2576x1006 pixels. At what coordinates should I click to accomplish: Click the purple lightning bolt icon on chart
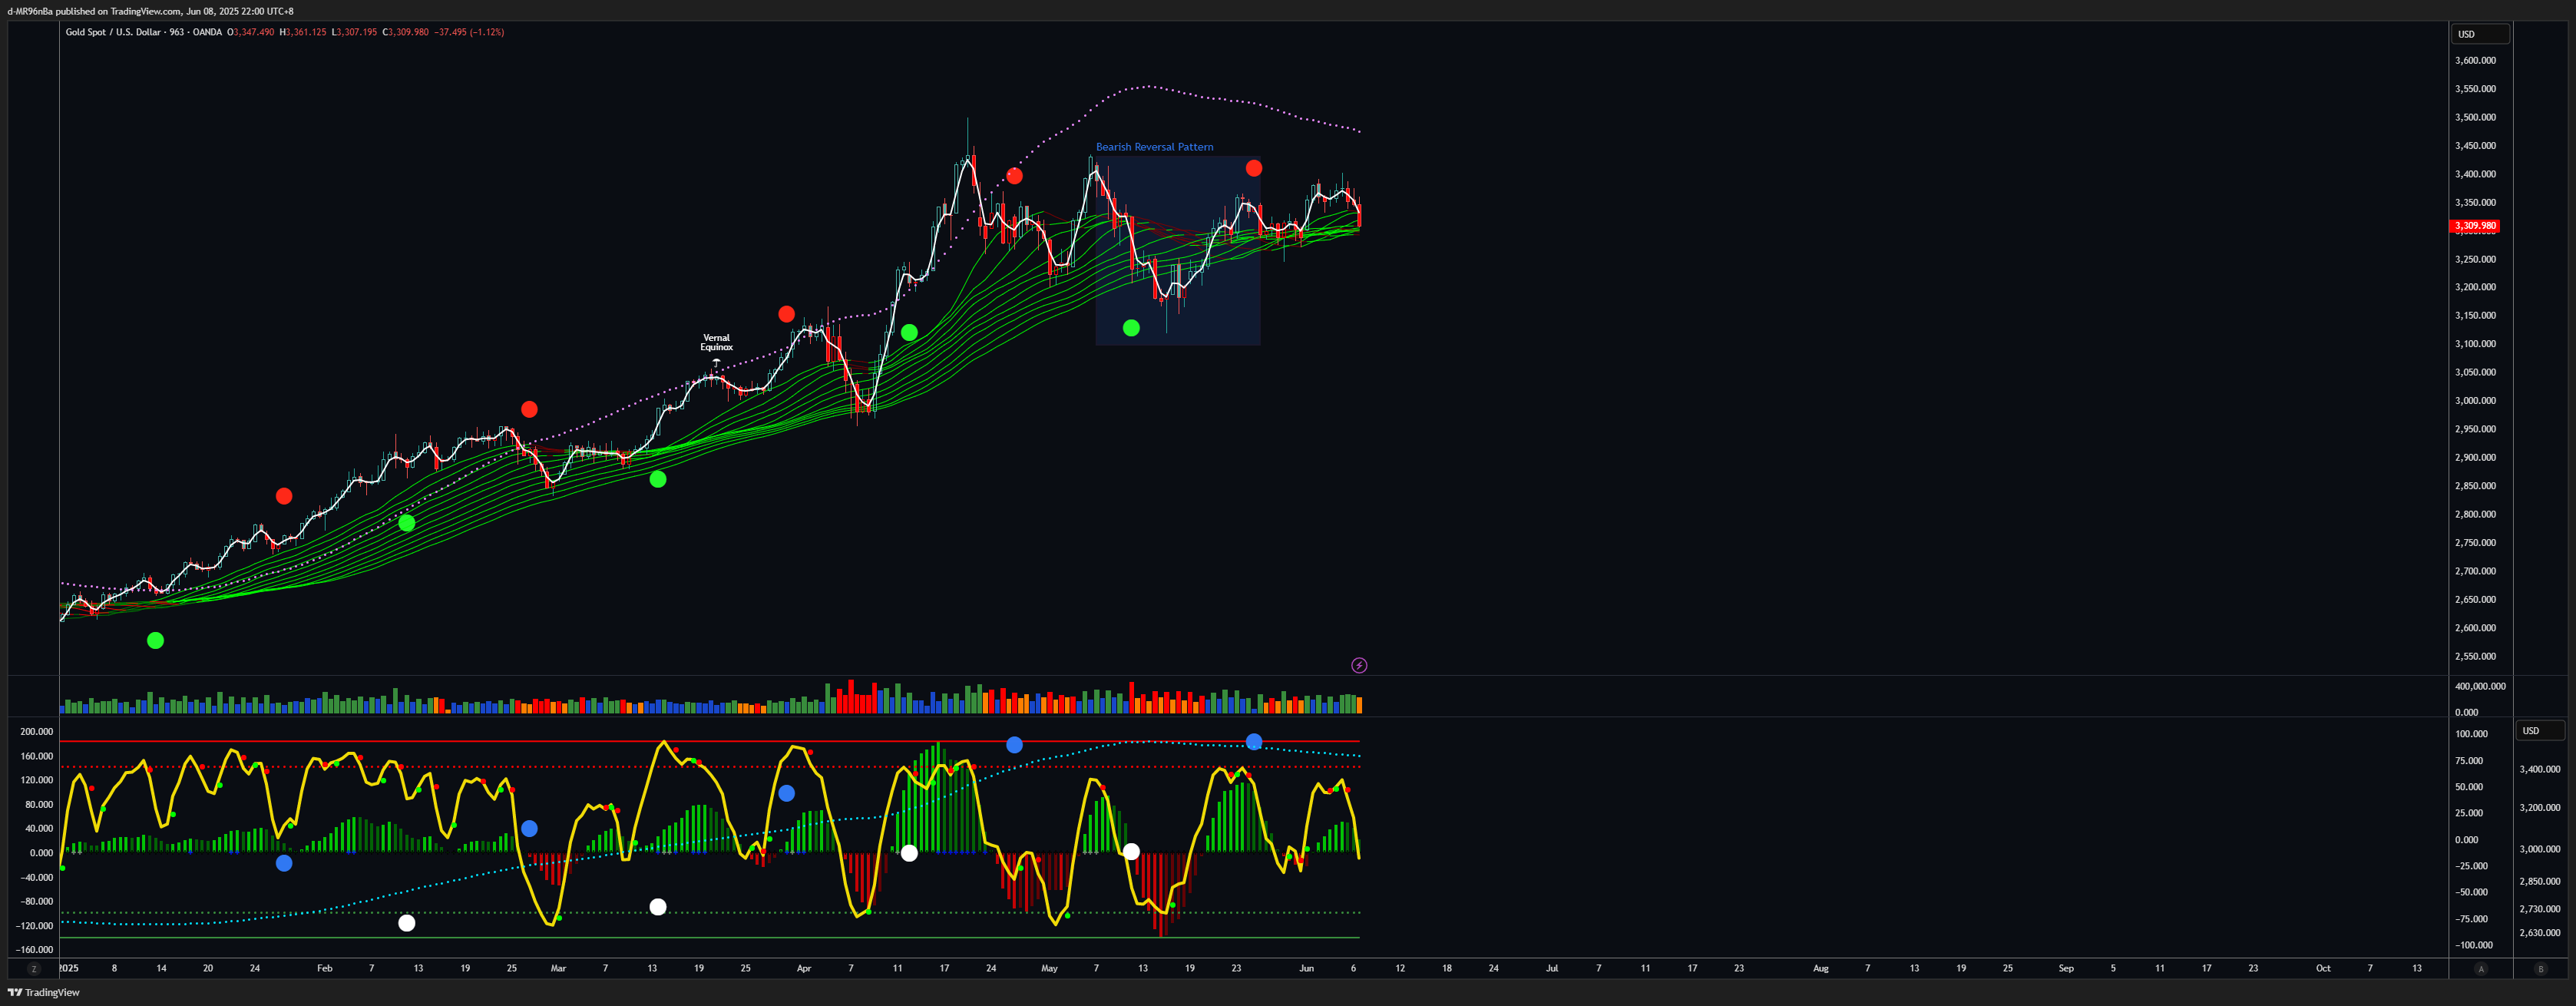[x=1359, y=666]
